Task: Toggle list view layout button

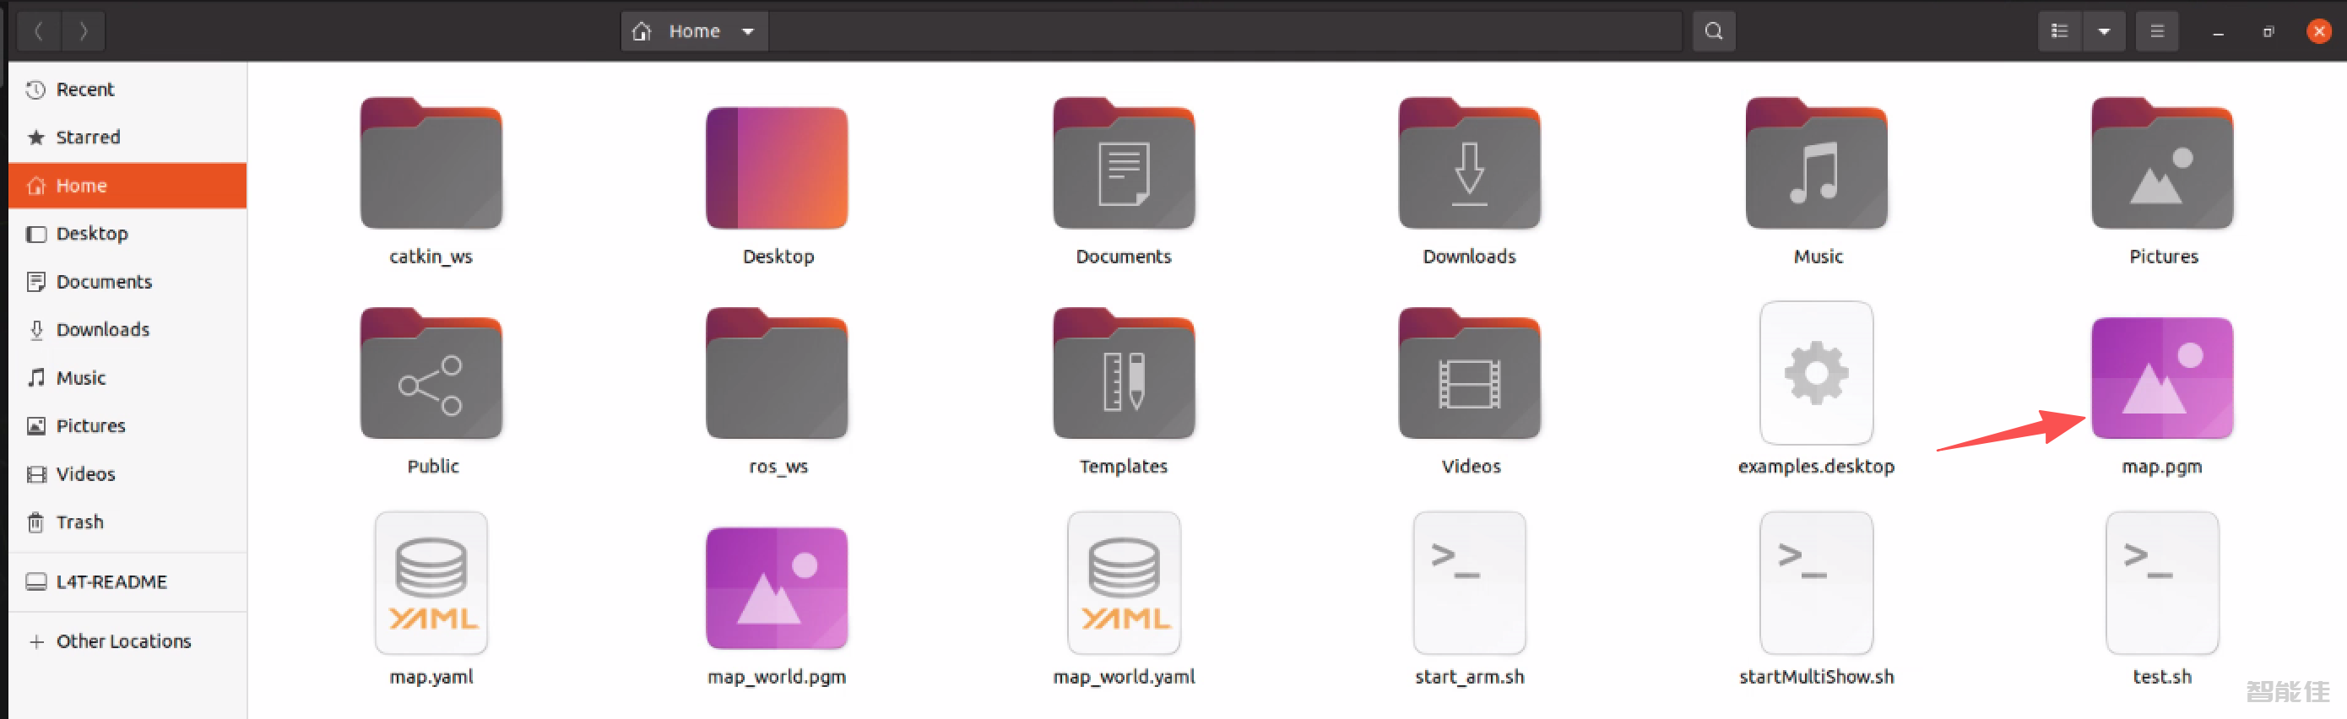Action: pos(2058,31)
